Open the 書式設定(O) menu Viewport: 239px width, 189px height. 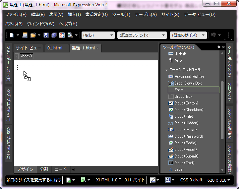(x=96, y=15)
